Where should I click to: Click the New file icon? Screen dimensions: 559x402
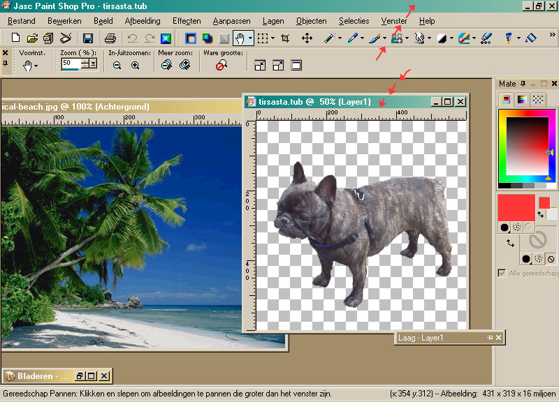(x=13, y=38)
